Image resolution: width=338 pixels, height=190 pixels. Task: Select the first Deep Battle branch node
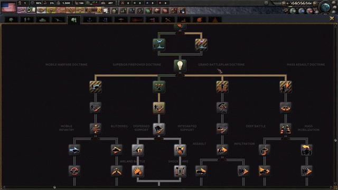pyautogui.click(x=265, y=150)
